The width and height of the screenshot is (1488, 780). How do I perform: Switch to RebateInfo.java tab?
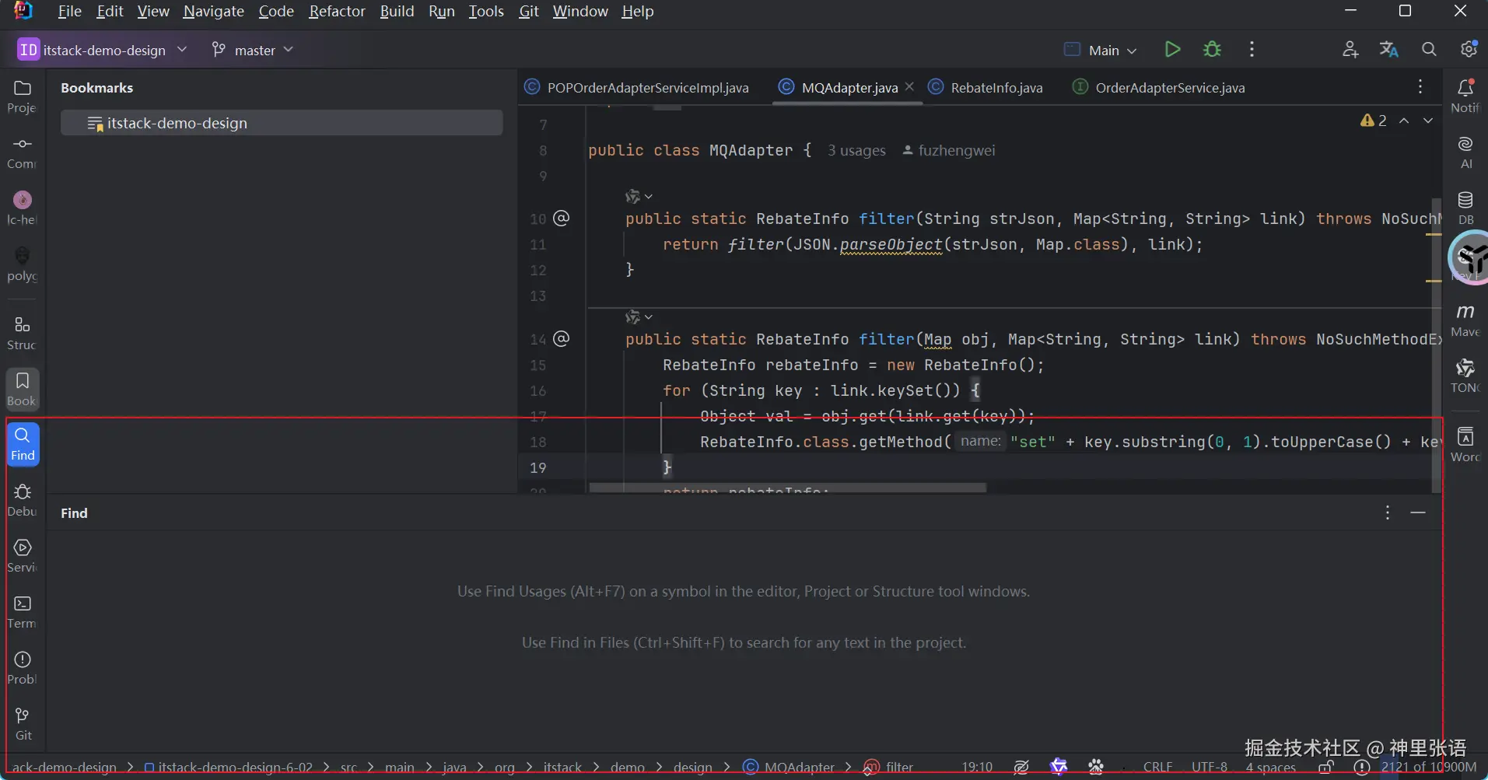click(986, 88)
